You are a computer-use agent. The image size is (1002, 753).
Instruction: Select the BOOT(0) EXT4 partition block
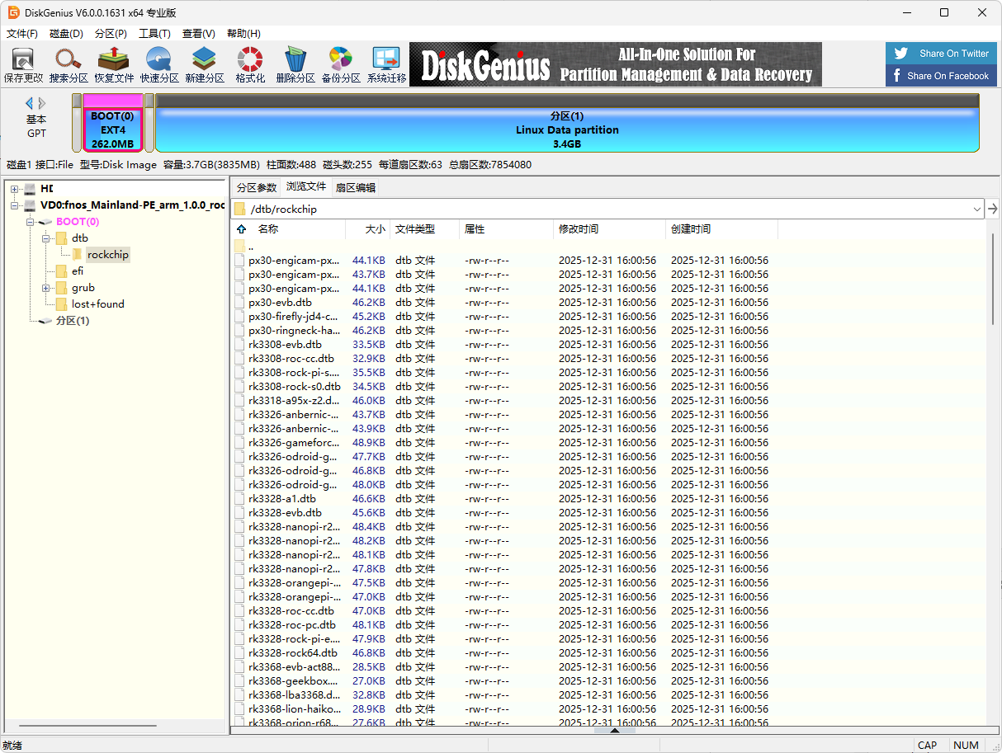[112, 129]
